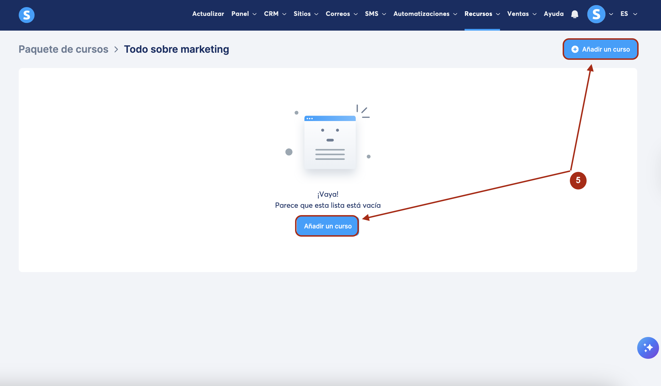This screenshot has height=386, width=661.
Task: Open the Recursos menu
Action: point(482,14)
